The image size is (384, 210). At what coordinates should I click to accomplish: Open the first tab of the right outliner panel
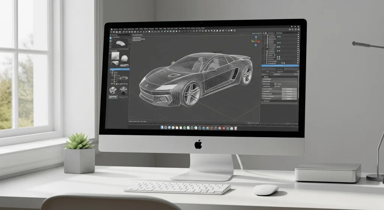271,33
